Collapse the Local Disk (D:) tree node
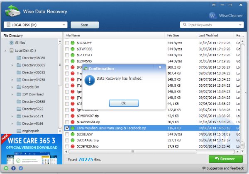Viewport: 249px width, 174px height. tap(5, 50)
